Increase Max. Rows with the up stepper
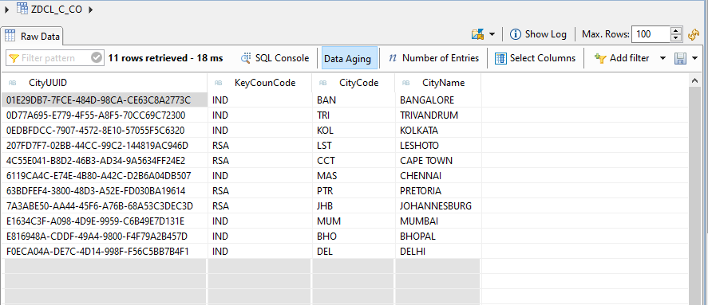 (x=675, y=30)
